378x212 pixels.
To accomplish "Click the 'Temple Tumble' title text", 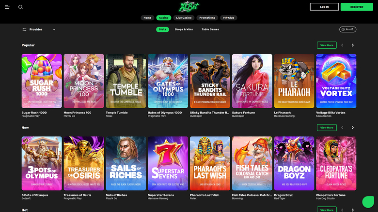I will [117, 113].
